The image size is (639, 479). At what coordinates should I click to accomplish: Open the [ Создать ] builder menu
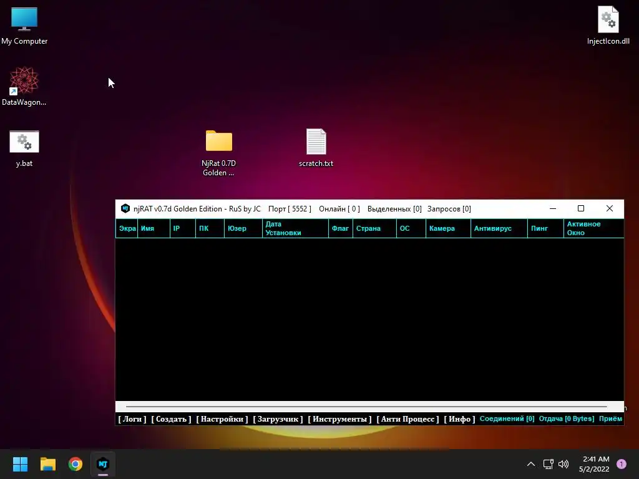171,419
